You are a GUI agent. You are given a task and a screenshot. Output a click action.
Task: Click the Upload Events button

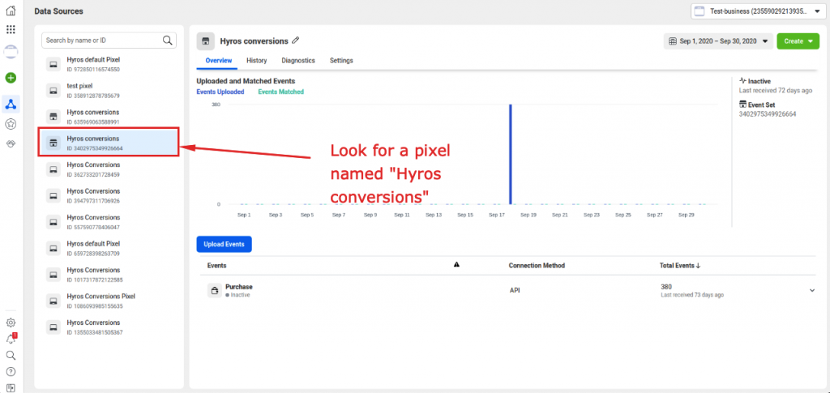click(224, 245)
